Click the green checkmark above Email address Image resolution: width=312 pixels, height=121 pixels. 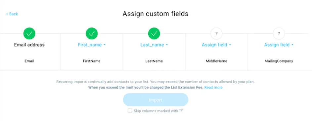29,34
